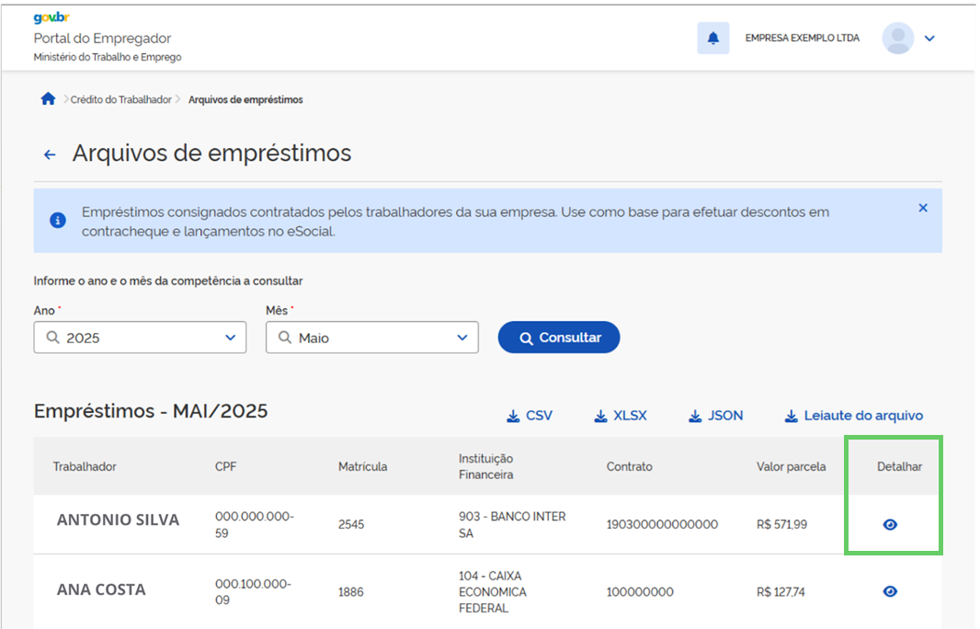Click the gov.br logo
The height and width of the screenshot is (629, 980).
click(x=51, y=17)
